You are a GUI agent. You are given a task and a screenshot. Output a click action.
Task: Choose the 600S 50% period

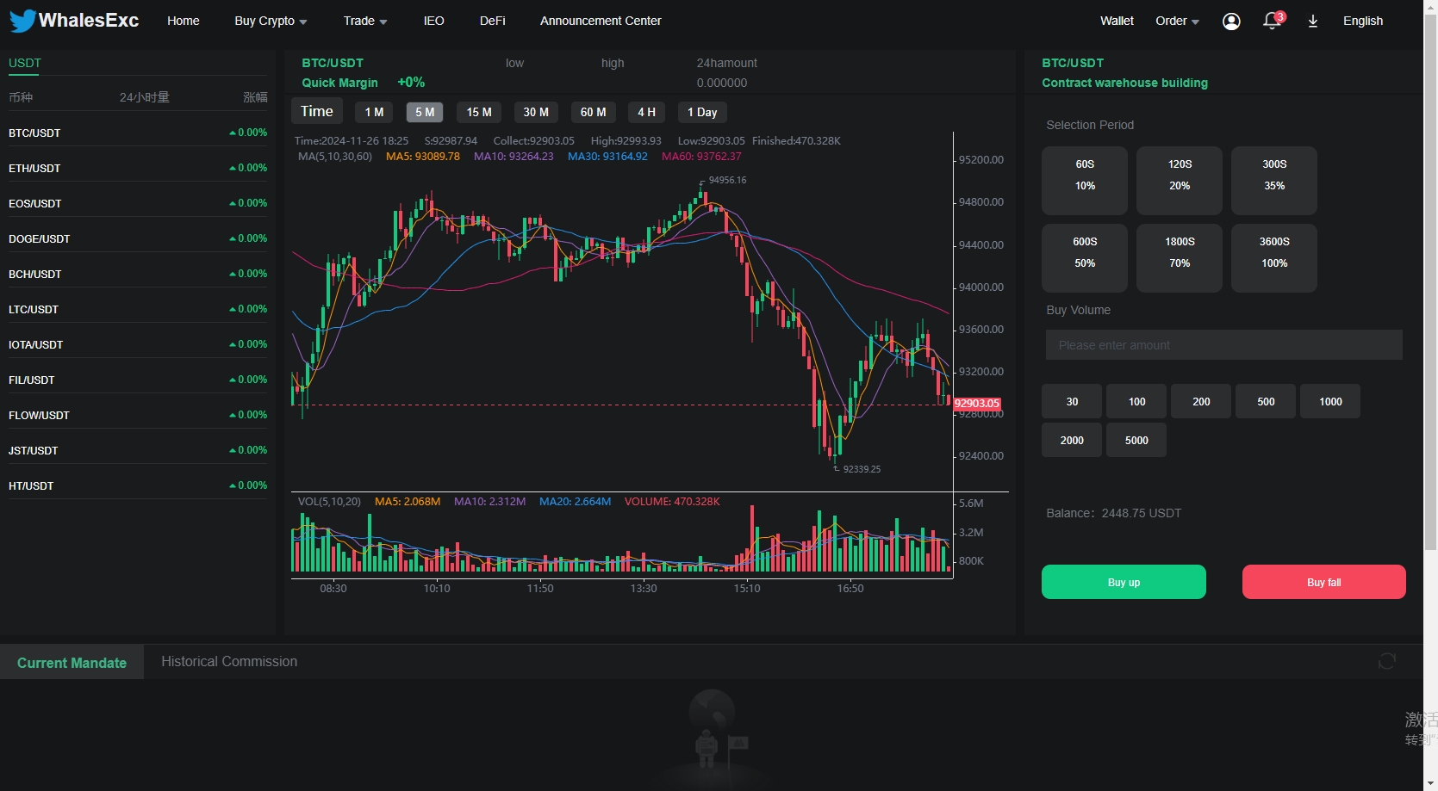[1085, 258]
